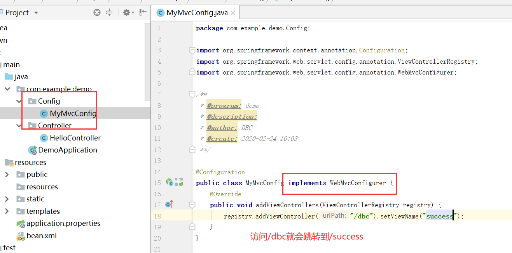Expand the public folder
512x253 pixels.
7,175
